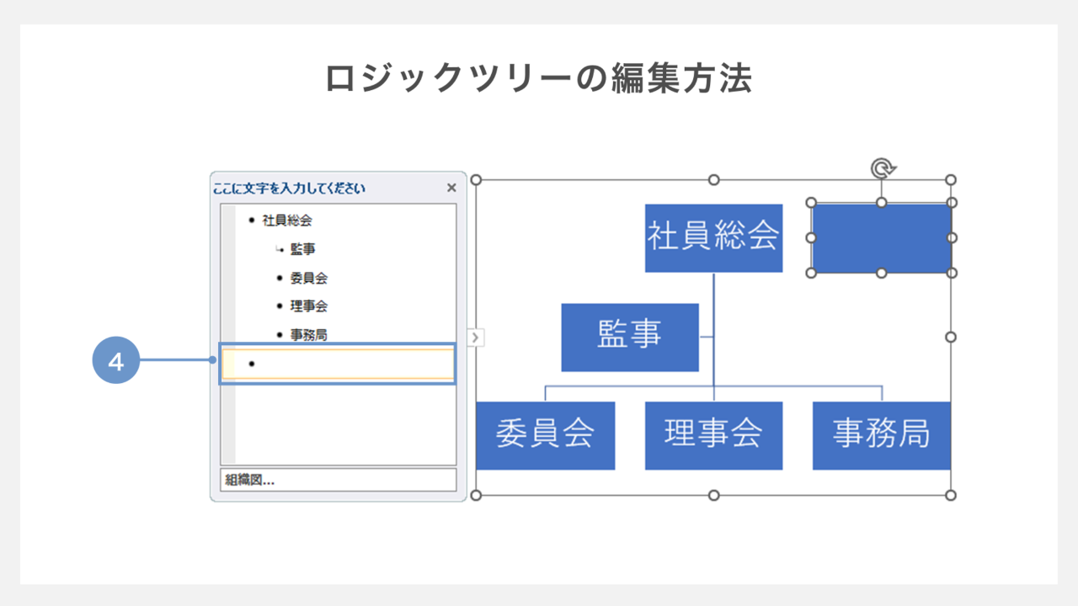Select the 理事会 entry in the text pane
1078x606 pixels.
(x=308, y=306)
